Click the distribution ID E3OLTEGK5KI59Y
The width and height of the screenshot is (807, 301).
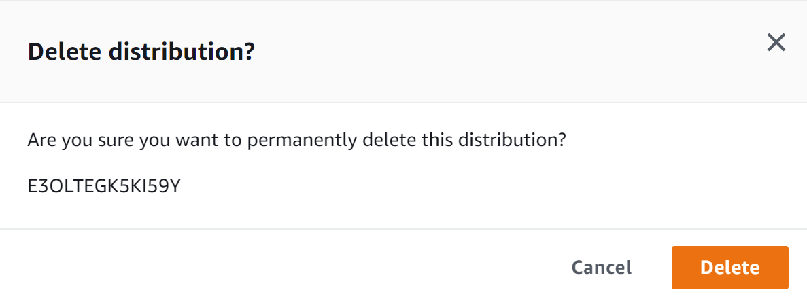pos(104,185)
